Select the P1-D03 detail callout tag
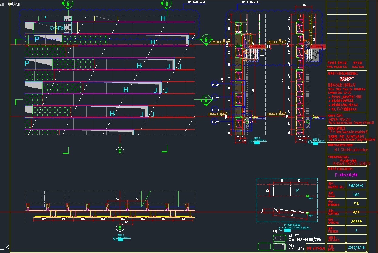The height and width of the screenshot is (253, 378). click(x=216, y=98)
